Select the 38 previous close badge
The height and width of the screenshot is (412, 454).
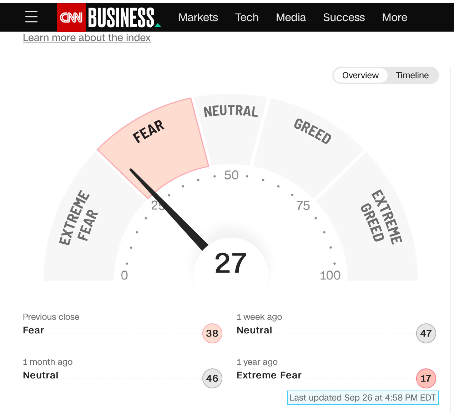click(212, 333)
